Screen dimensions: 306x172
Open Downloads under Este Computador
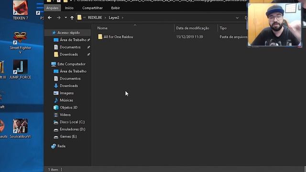pos(69,86)
